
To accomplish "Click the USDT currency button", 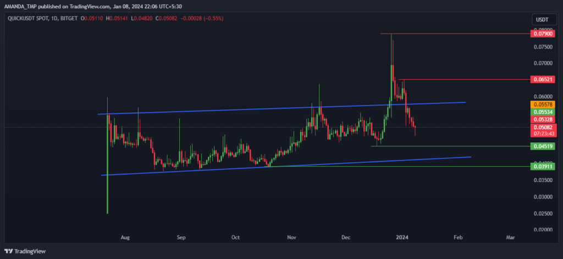I will [x=543, y=19].
